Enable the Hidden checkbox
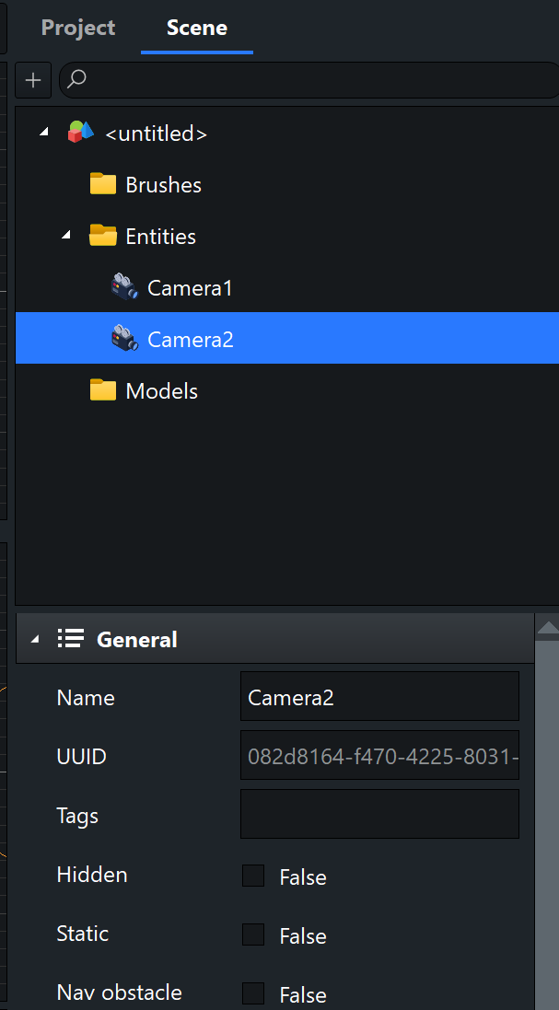Viewport: 559px width, 1010px height. point(253,876)
